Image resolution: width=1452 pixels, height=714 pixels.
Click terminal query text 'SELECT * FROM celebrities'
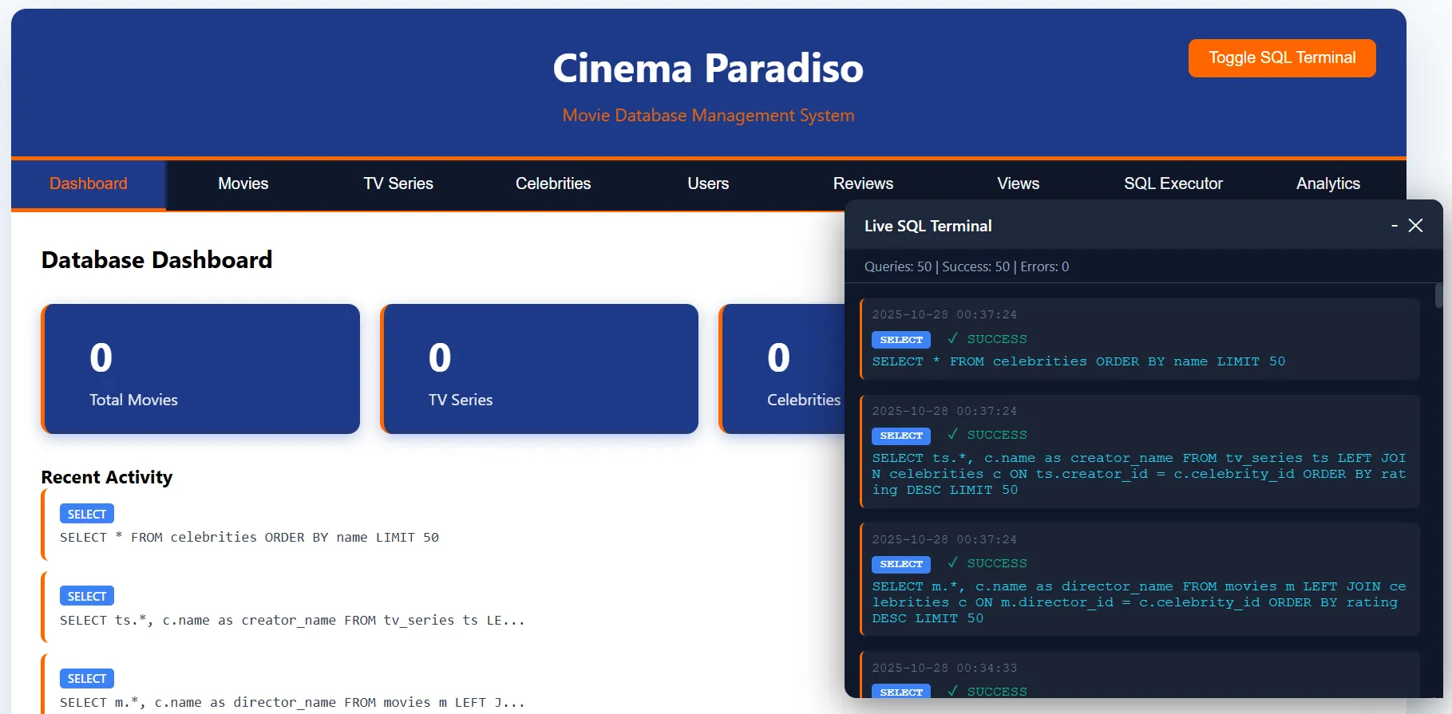tap(1078, 361)
